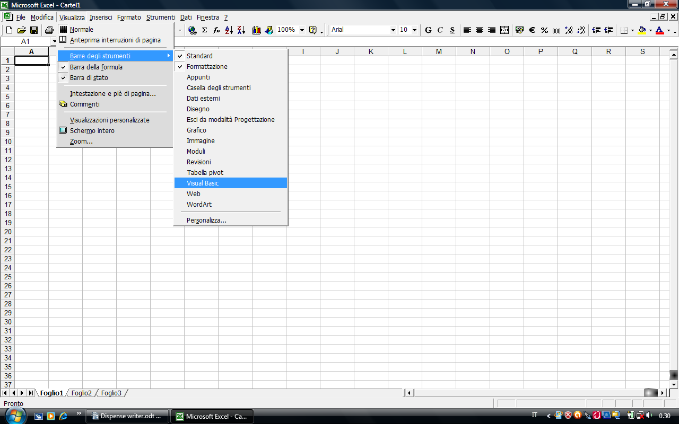Open the Strumenti menu
Screen dimensions: 679x424
pos(161,17)
